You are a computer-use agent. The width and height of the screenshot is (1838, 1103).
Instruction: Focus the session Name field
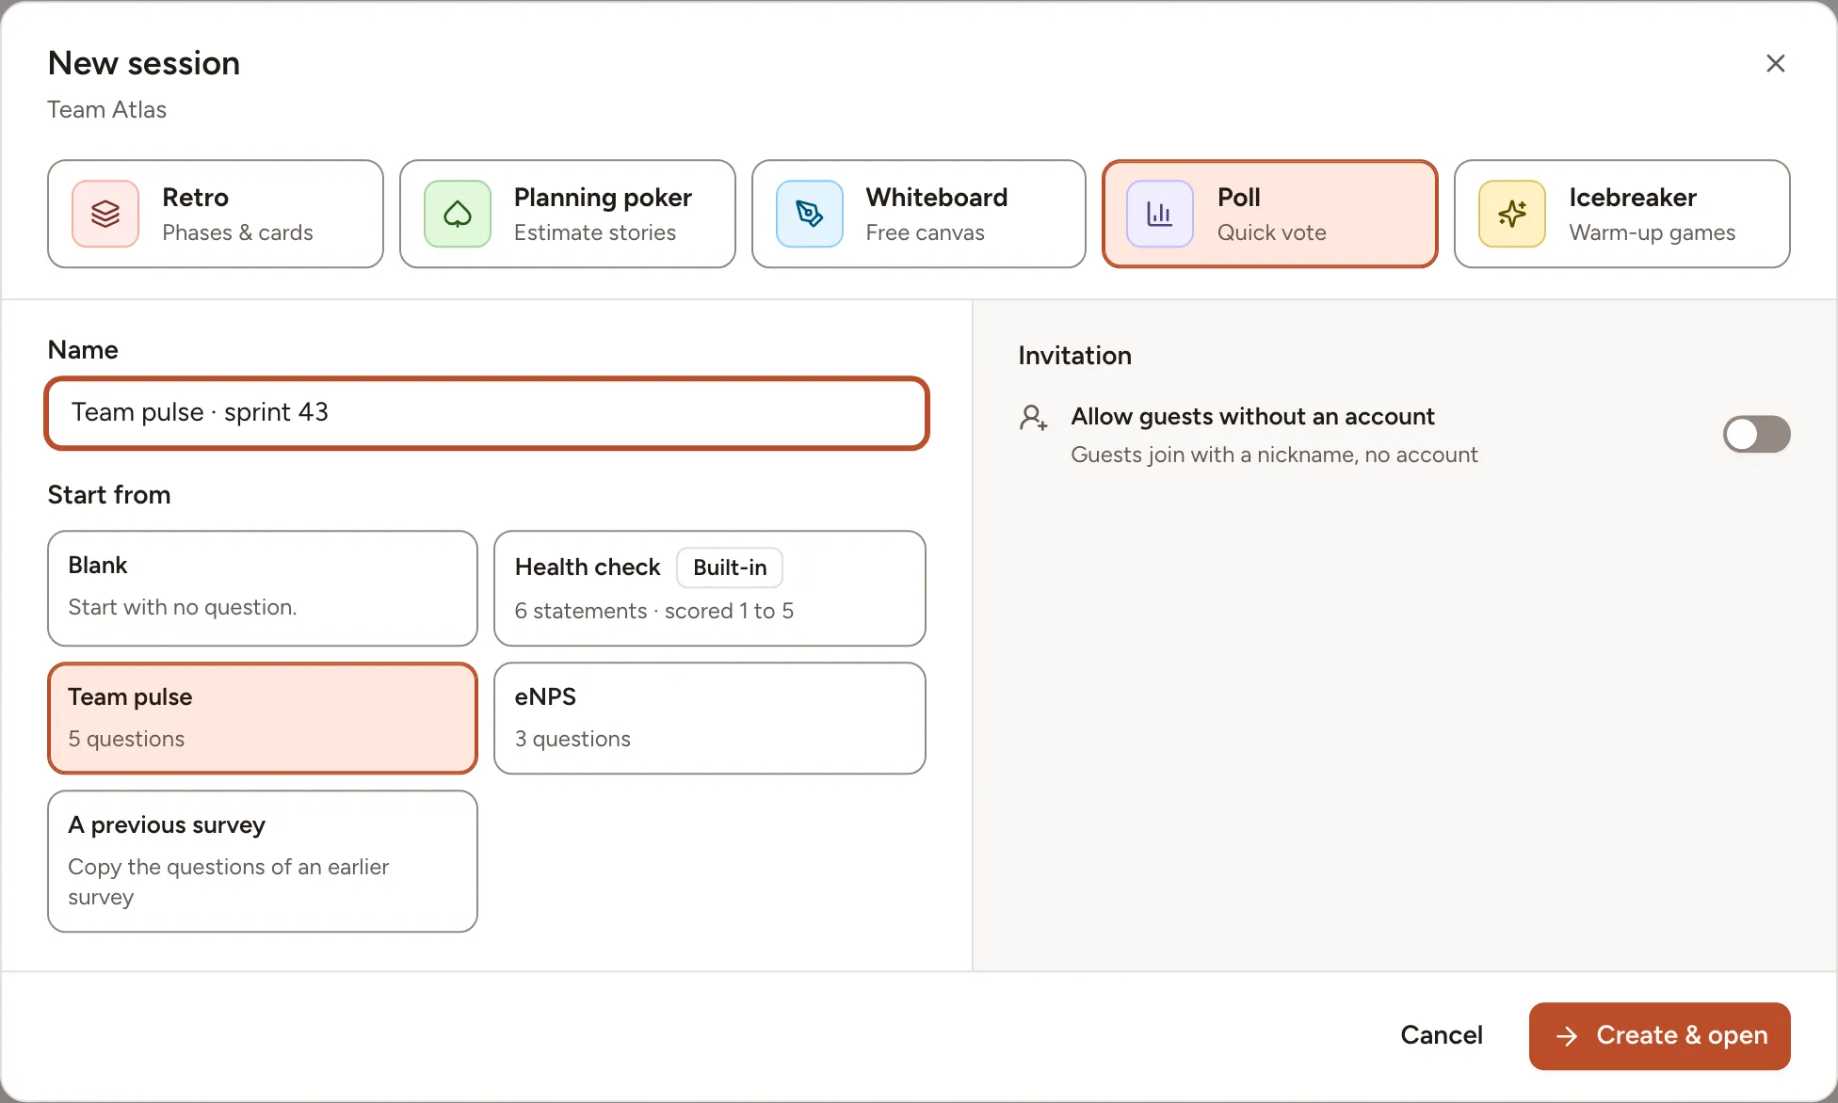pos(487,413)
